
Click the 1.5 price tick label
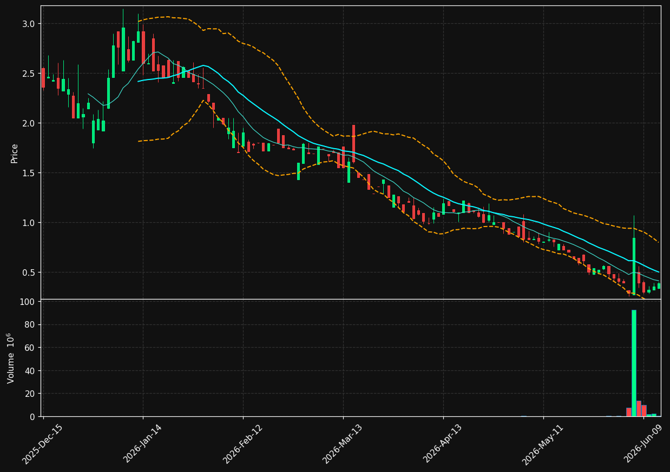(x=29, y=173)
